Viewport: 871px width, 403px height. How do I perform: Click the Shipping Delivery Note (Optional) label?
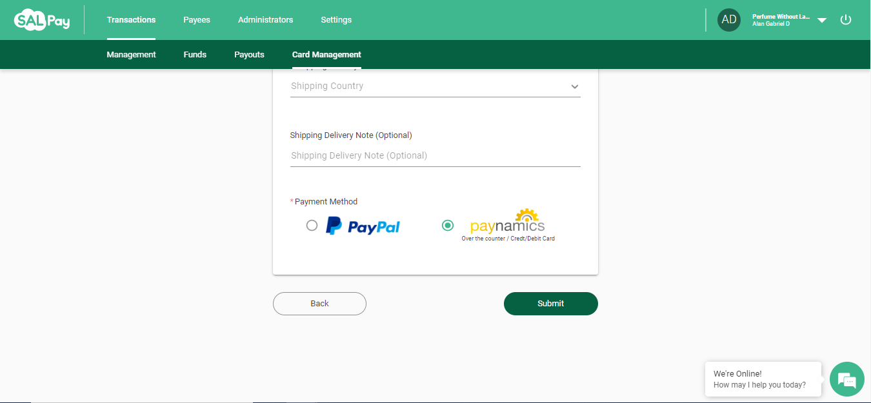(x=351, y=135)
